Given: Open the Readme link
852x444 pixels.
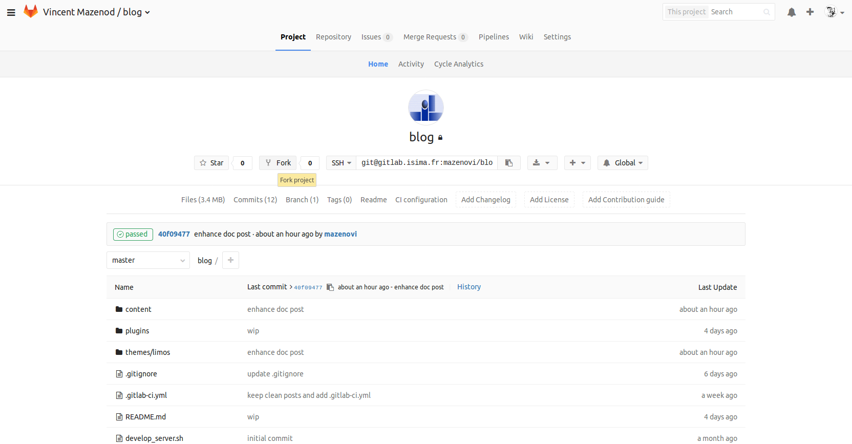Looking at the screenshot, I should coord(373,200).
